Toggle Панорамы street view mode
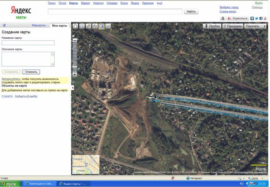 pyautogui.click(x=233, y=26)
